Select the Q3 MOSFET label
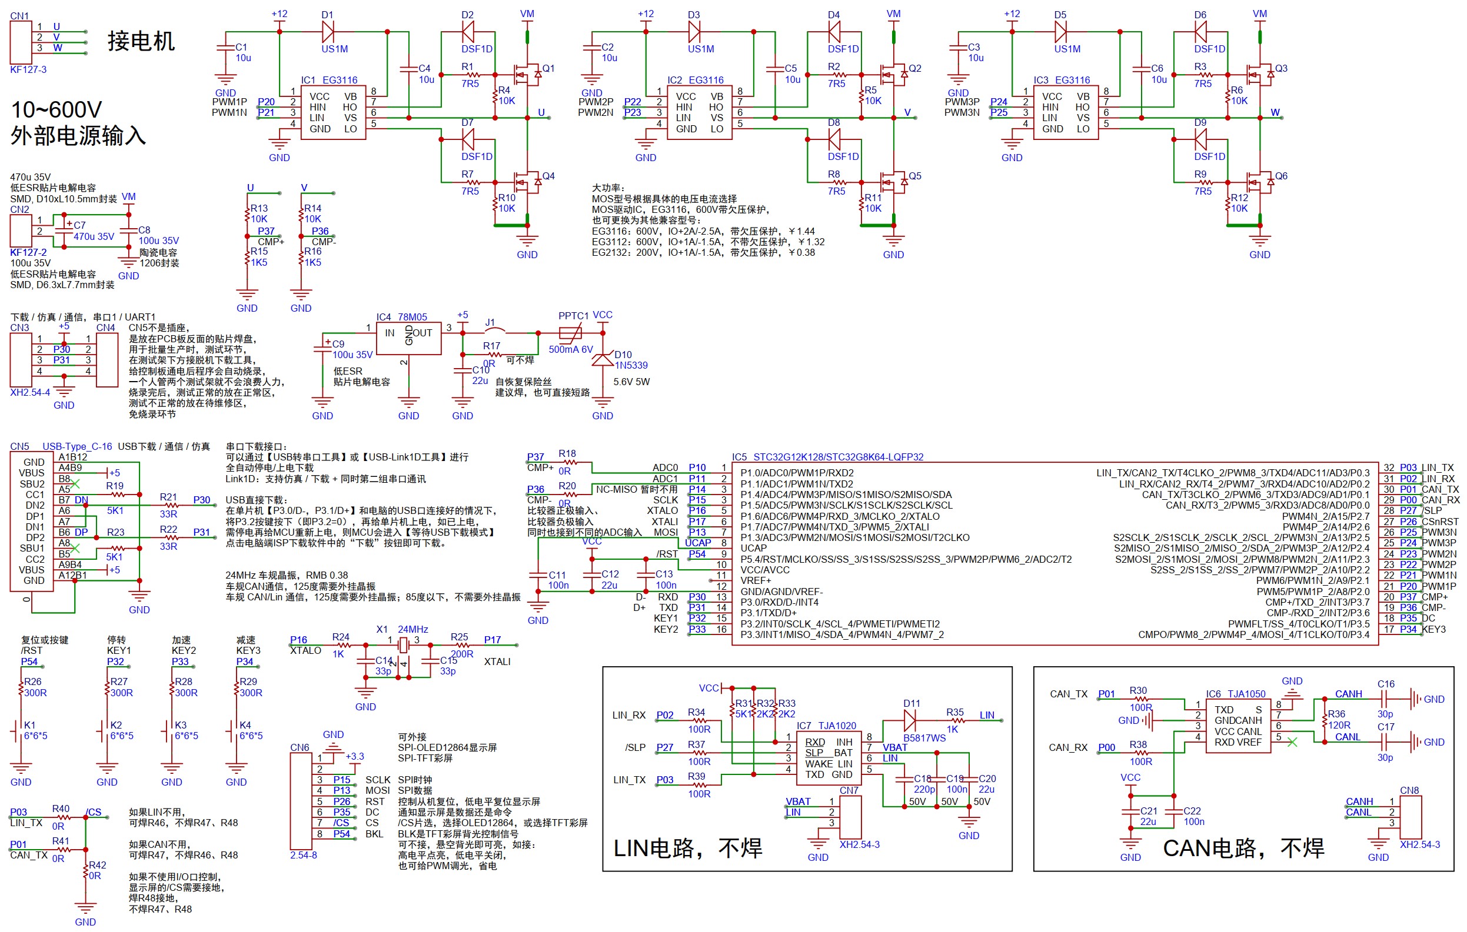This screenshot has height=932, width=1467. point(1281,68)
